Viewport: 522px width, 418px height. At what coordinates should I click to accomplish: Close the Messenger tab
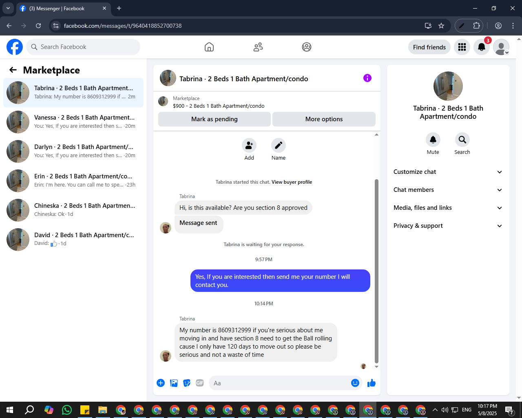104,8
